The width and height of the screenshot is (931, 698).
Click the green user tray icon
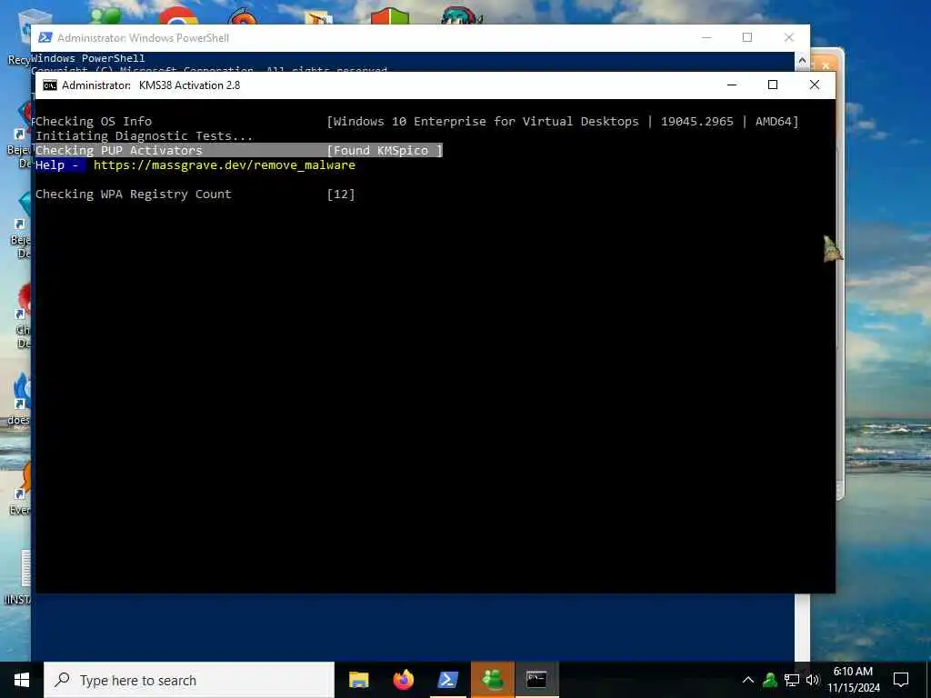pos(770,680)
